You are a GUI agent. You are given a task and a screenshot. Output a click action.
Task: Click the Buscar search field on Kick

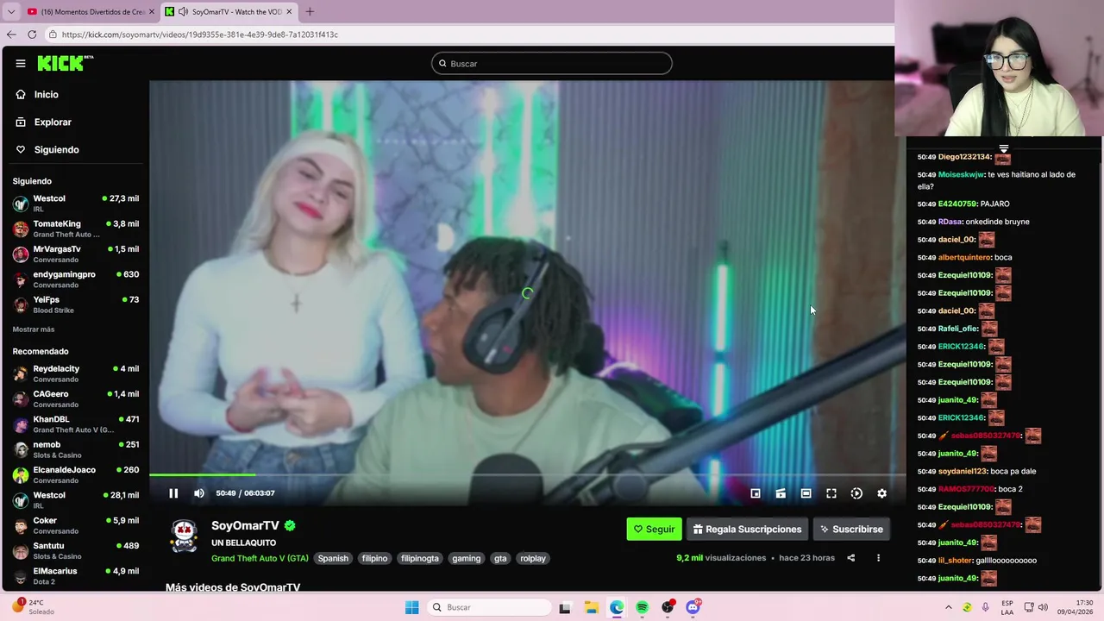click(x=552, y=63)
